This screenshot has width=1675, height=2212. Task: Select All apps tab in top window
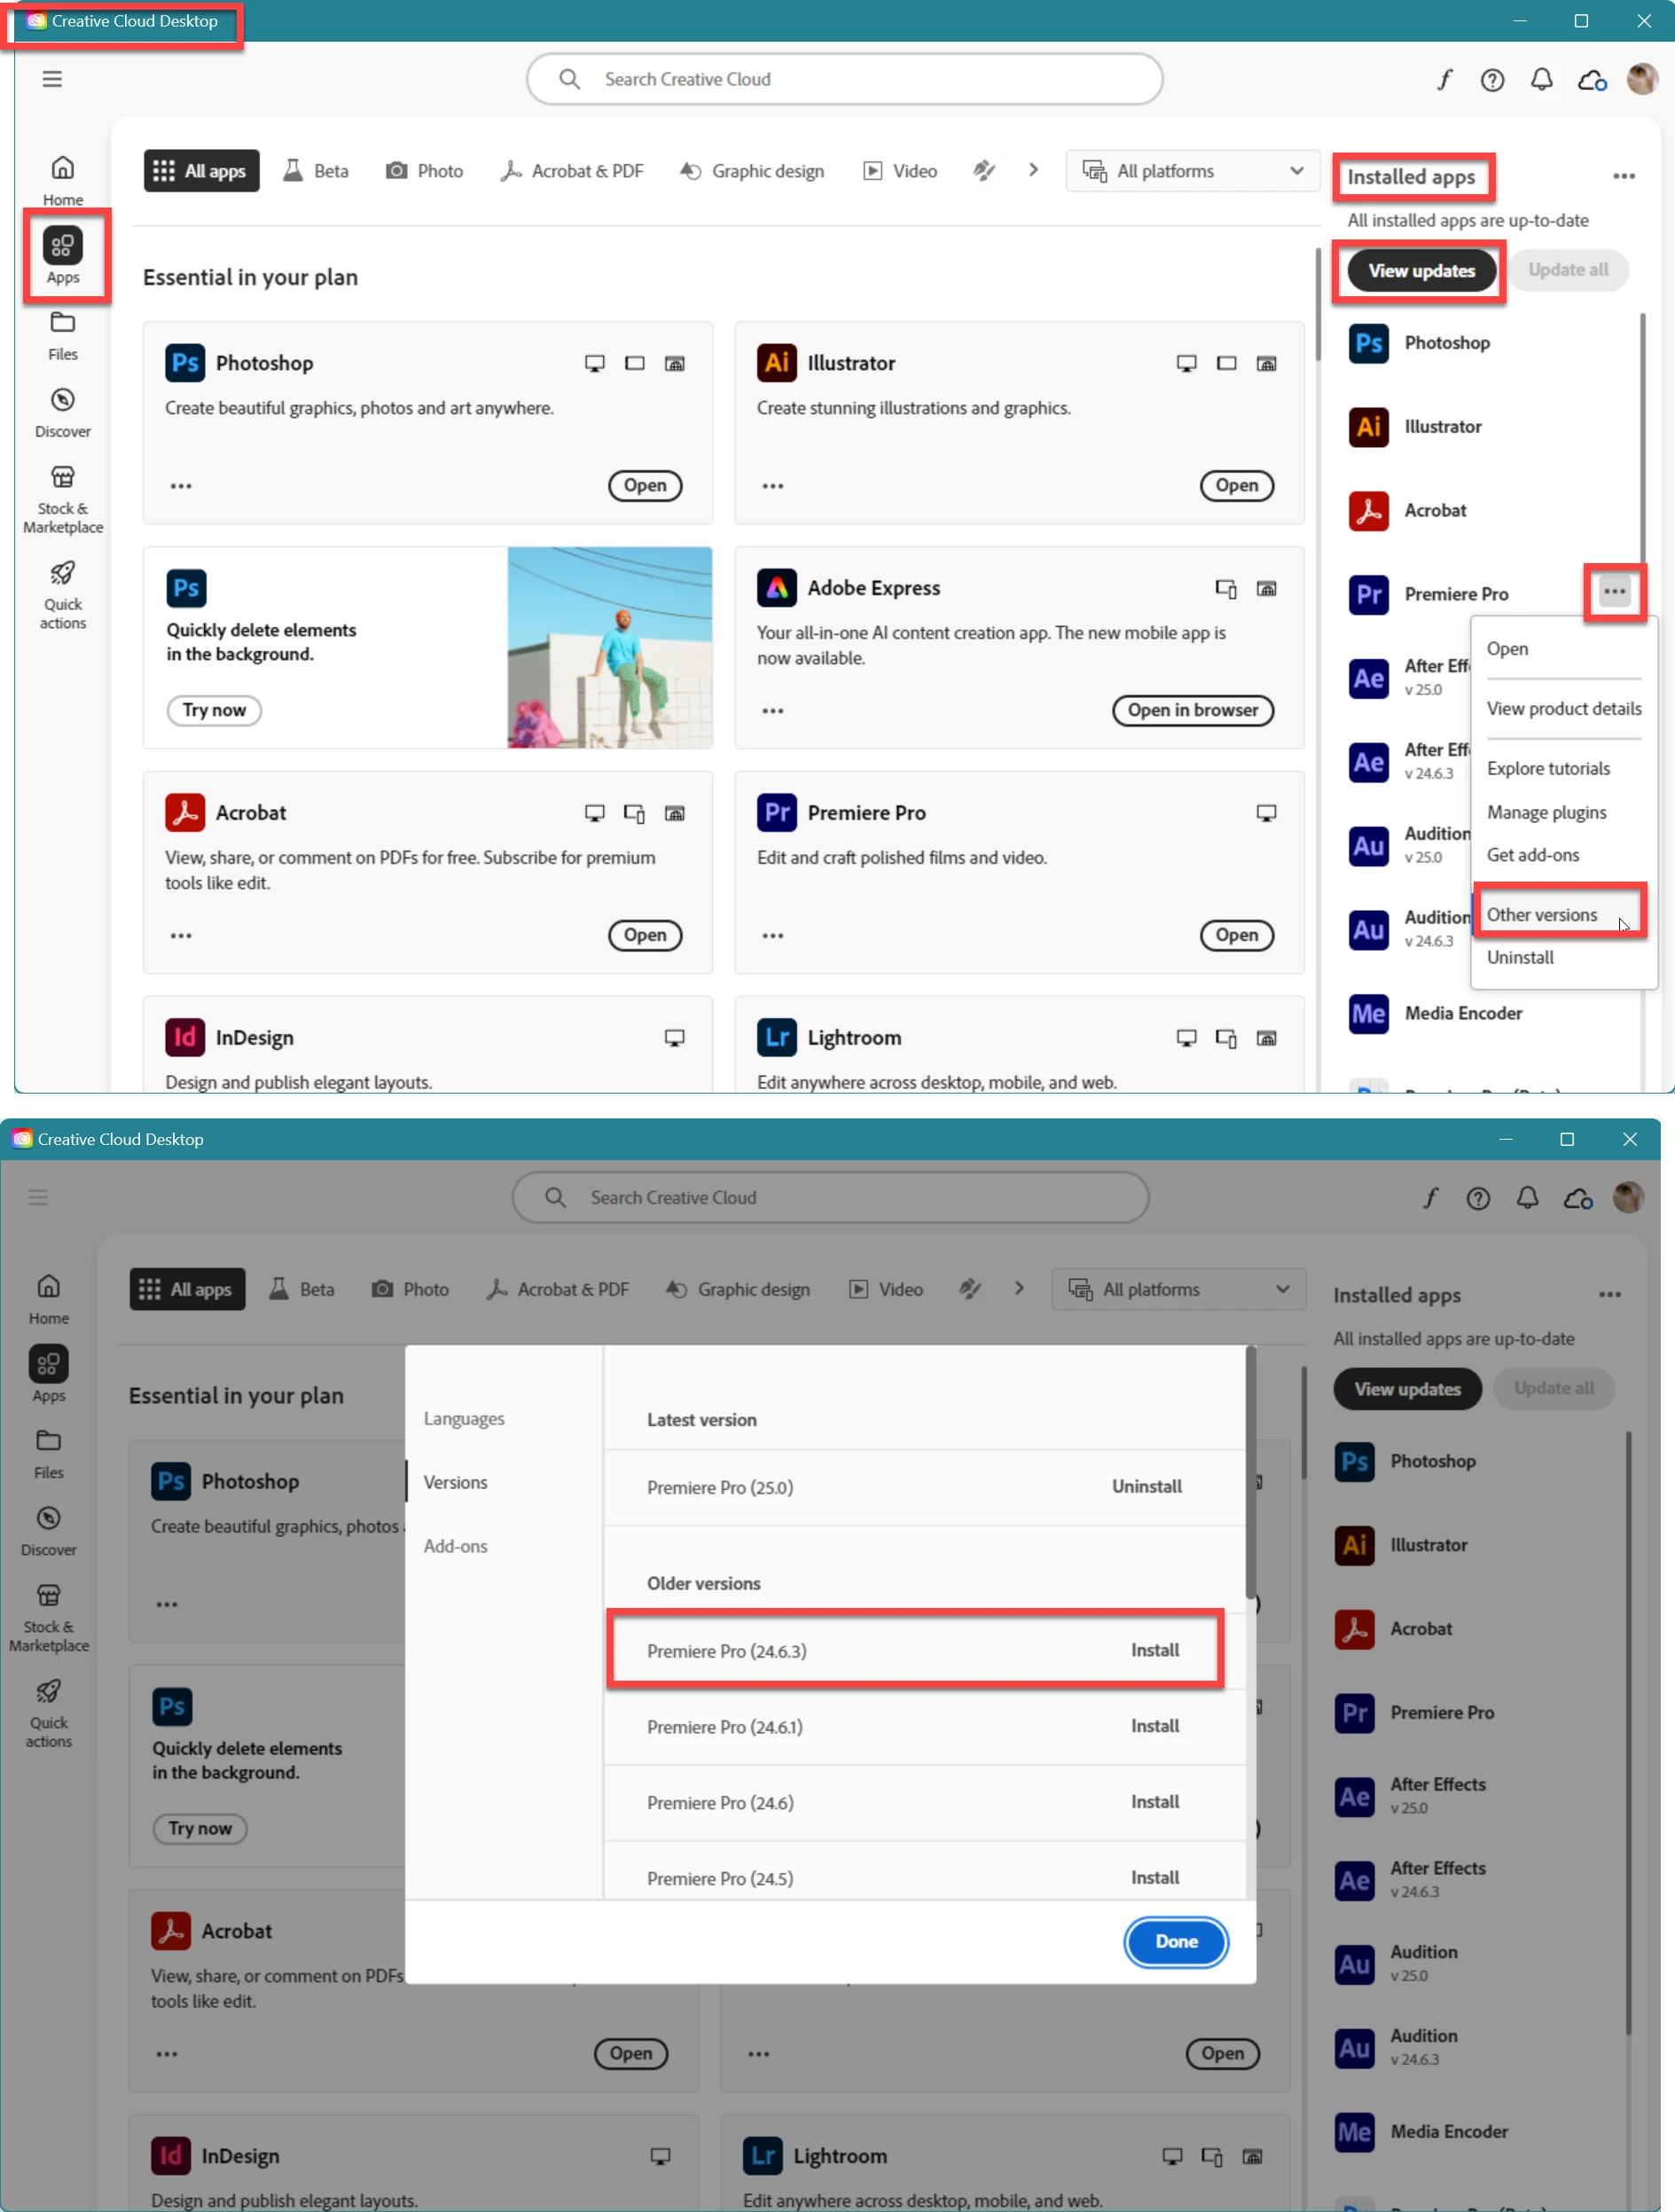click(201, 171)
